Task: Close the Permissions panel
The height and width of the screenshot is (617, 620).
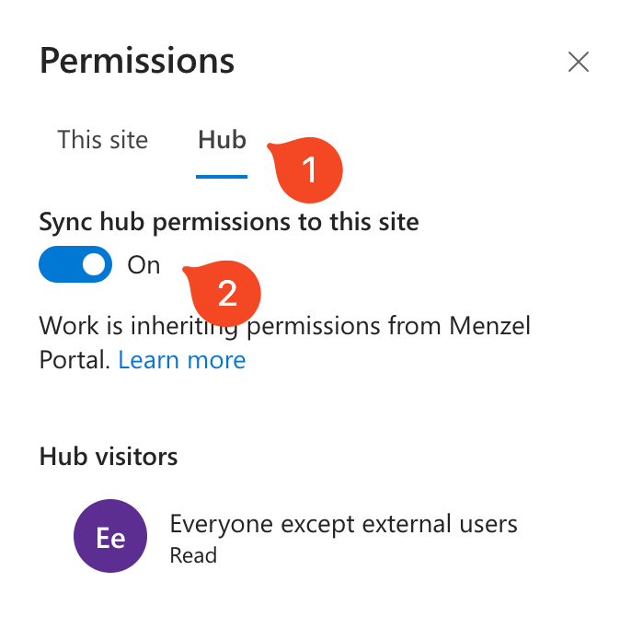Action: (579, 62)
